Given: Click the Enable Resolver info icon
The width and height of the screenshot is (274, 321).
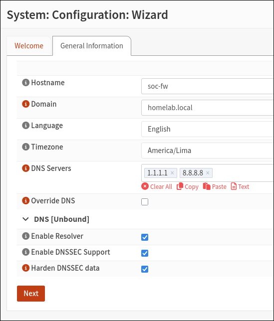Looking at the screenshot, I should point(25,236).
